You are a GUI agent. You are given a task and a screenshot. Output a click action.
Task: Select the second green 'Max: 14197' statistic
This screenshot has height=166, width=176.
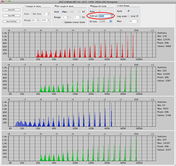pyautogui.click(x=163, y=143)
